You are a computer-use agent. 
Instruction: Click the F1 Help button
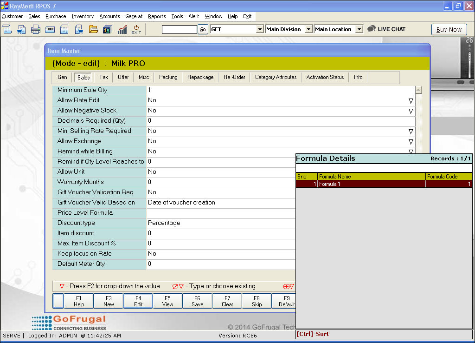[x=79, y=301]
